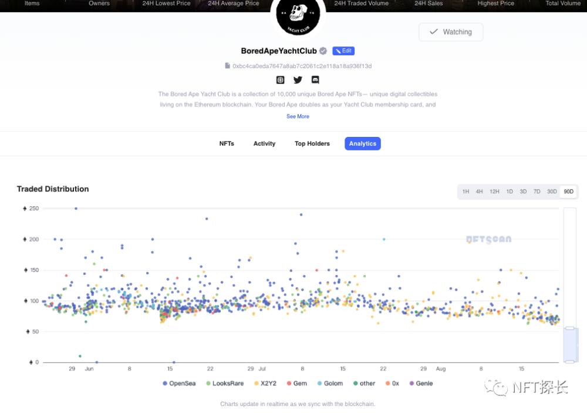Copy the contract address icon

point(227,66)
